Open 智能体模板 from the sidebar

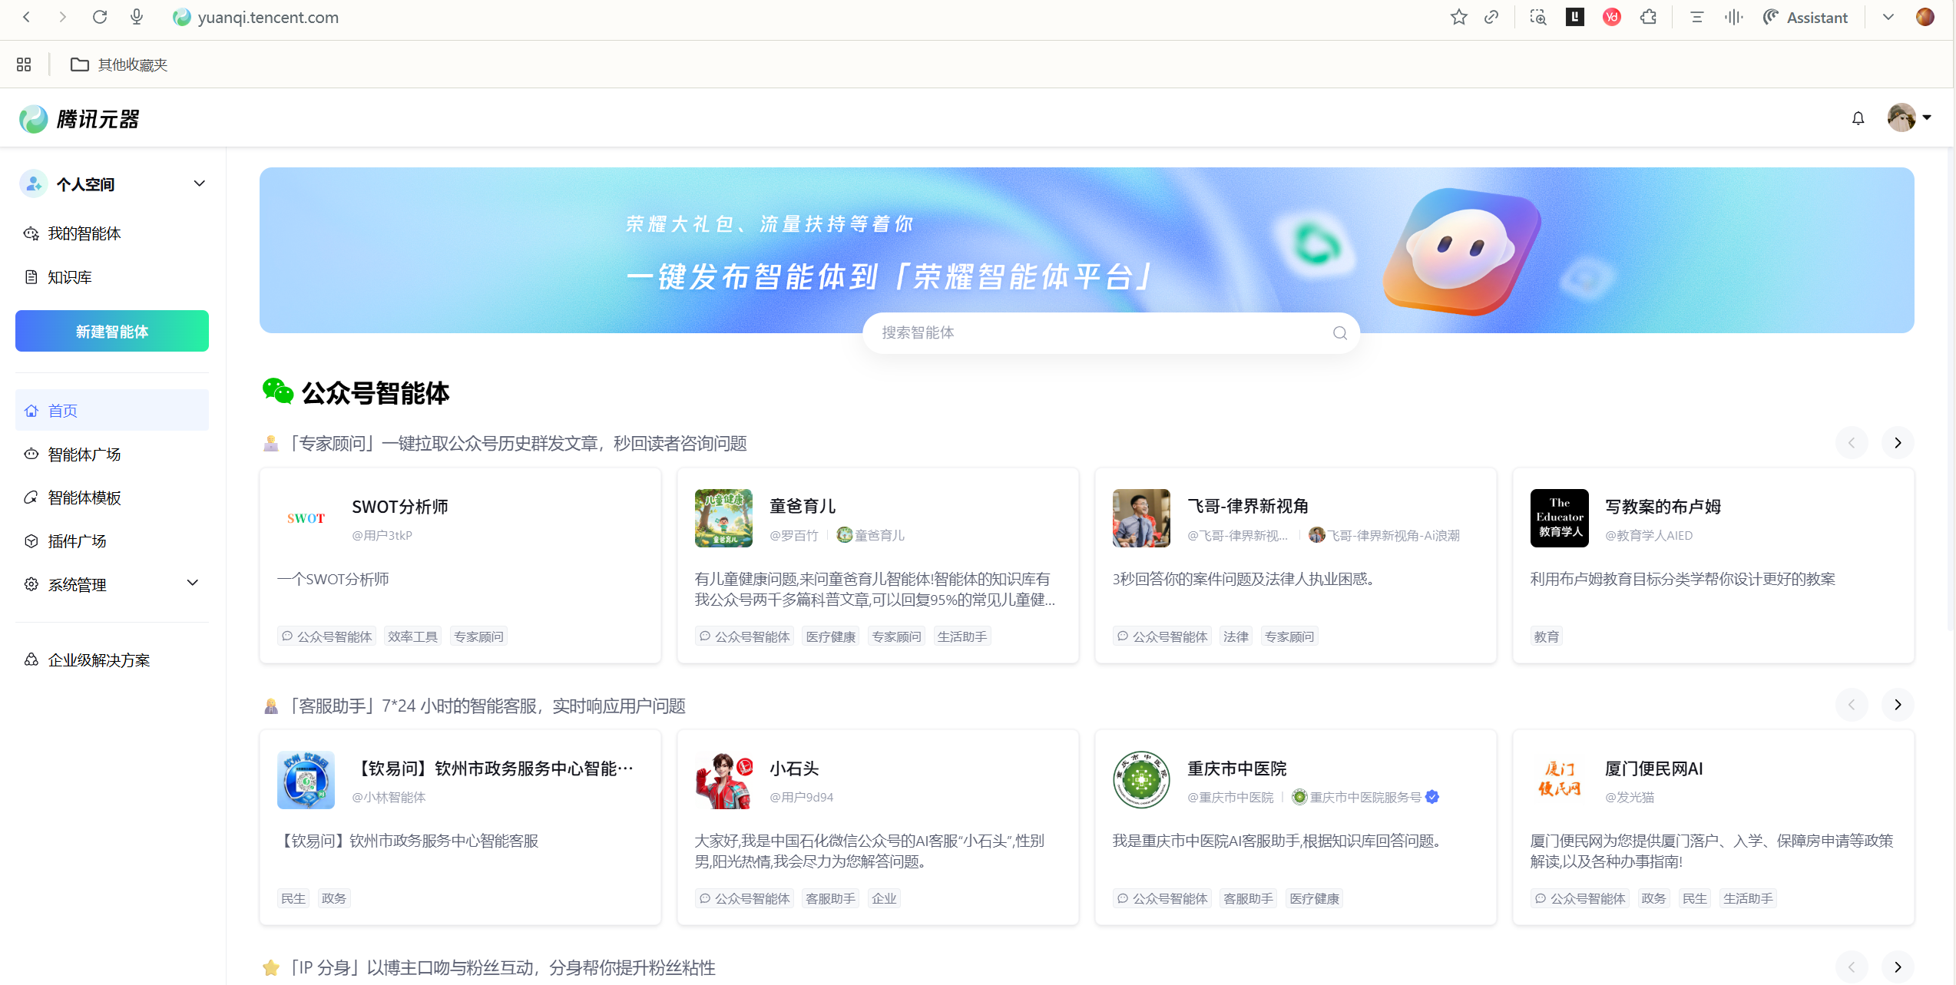84,497
